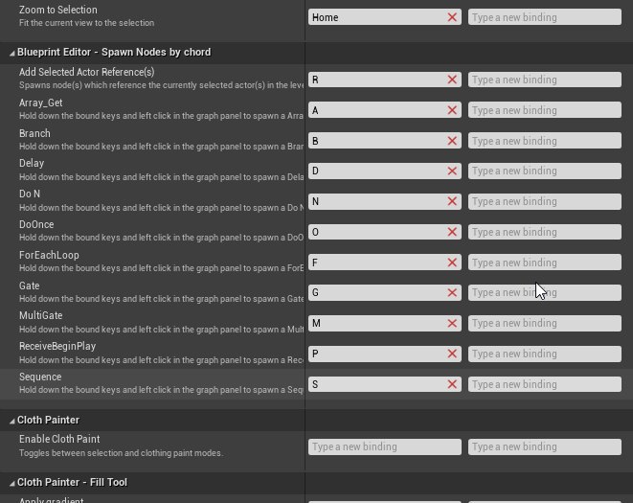Click secondary binding field for ForEachLoop

click(545, 263)
